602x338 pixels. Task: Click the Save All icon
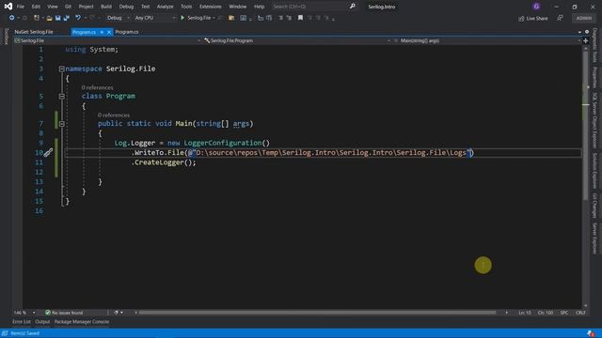[x=67, y=18]
